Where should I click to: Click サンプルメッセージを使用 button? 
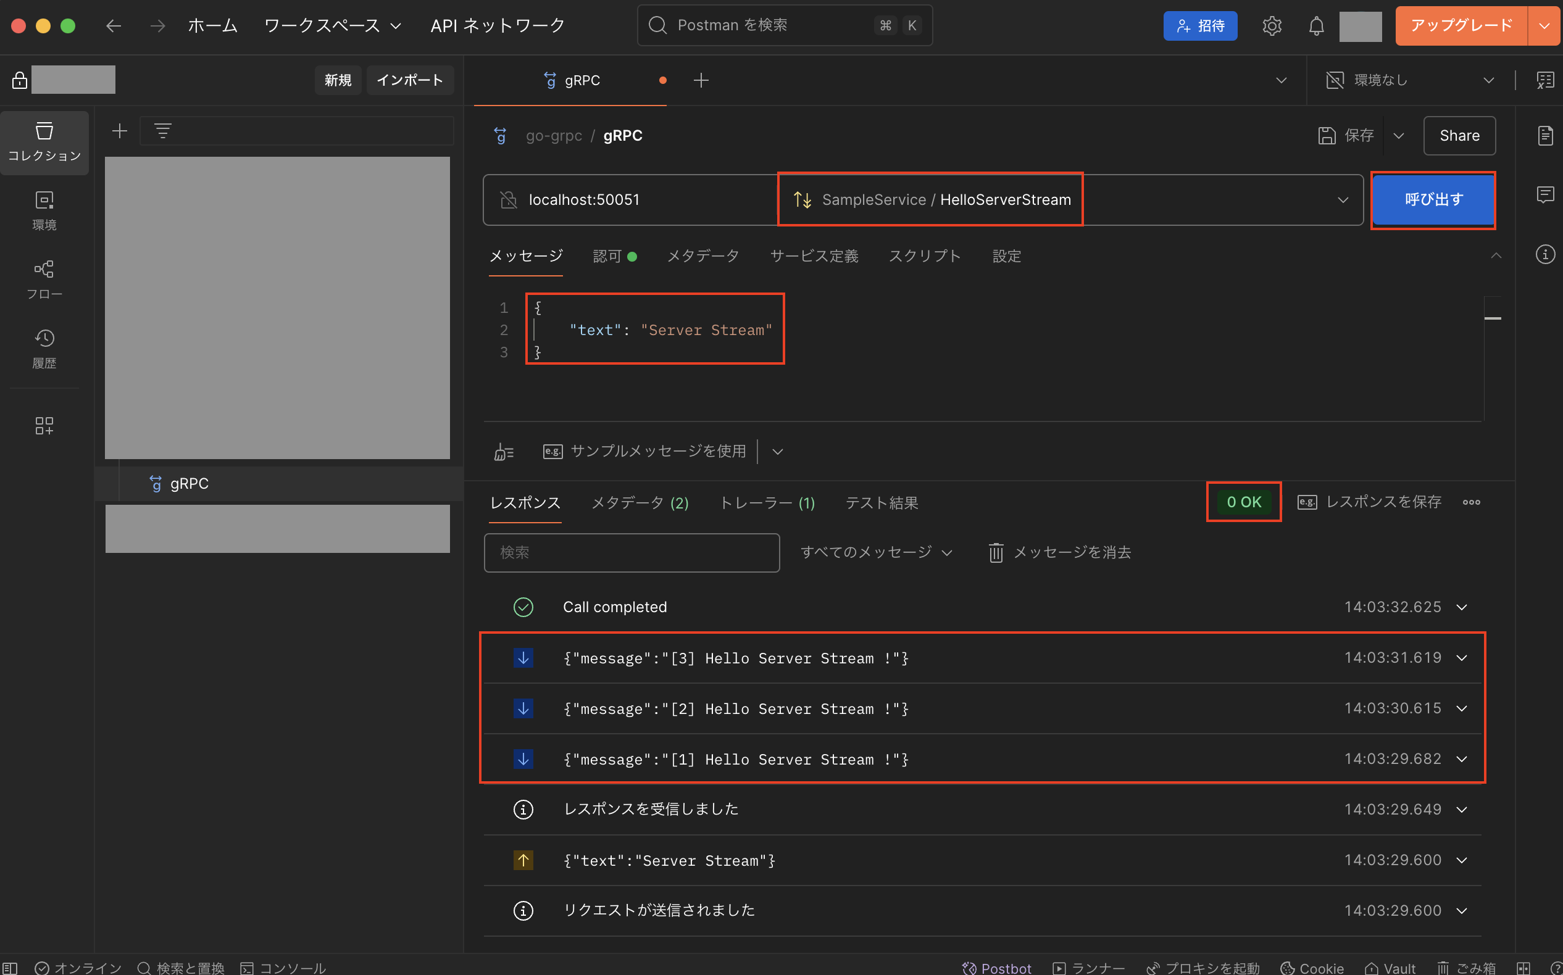point(644,451)
